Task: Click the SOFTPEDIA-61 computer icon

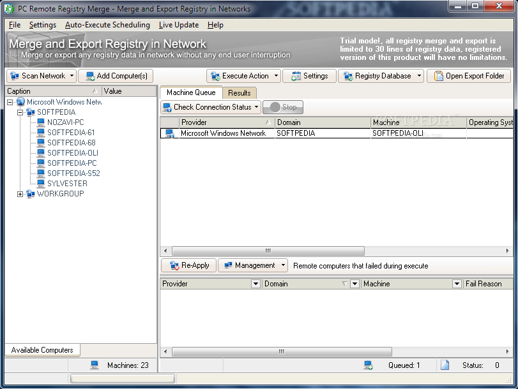Action: pos(41,133)
